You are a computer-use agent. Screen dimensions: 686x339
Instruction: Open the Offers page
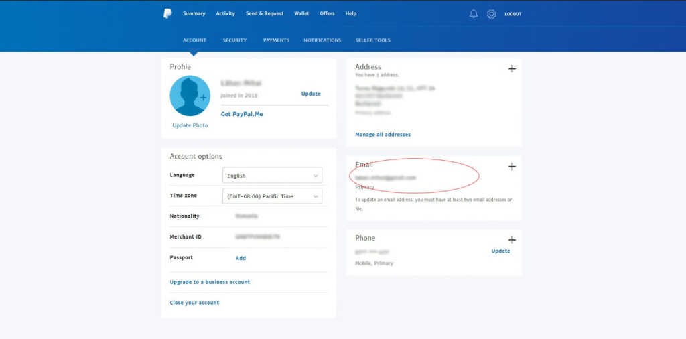[327, 13]
